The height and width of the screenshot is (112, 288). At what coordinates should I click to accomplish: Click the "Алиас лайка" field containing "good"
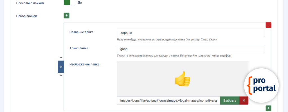tap(191, 49)
